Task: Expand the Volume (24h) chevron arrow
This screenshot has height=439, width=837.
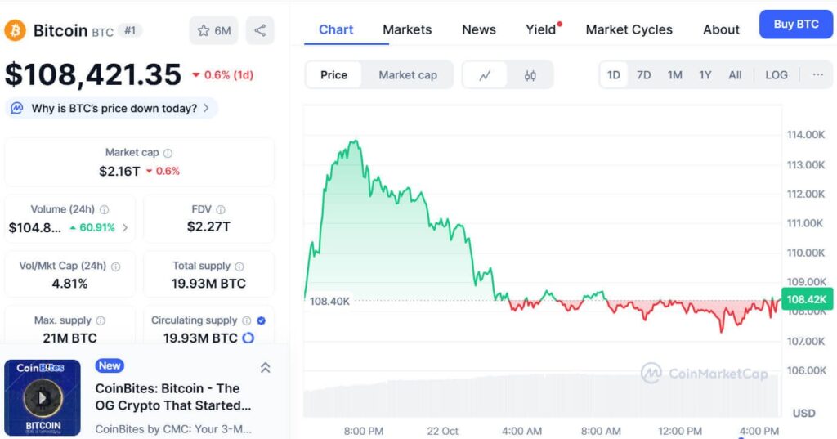Action: point(125,227)
